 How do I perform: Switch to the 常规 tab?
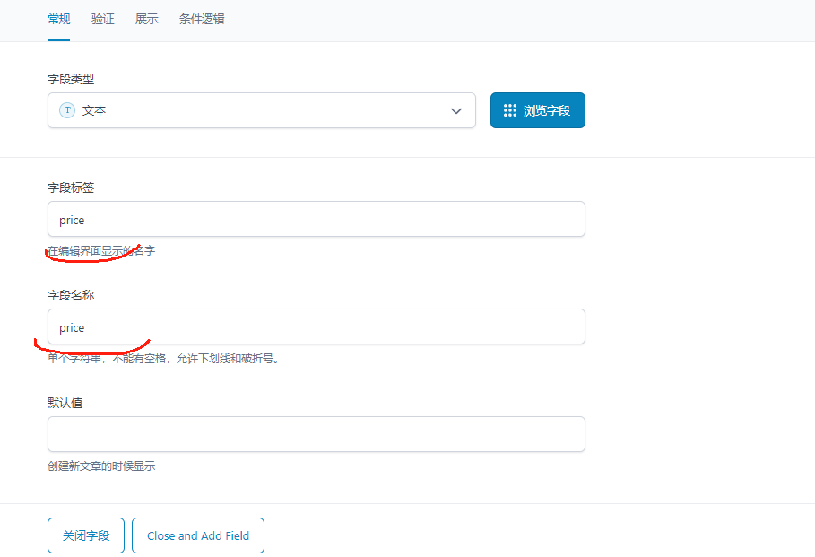[x=58, y=19]
